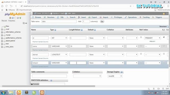Open the Import tab
Viewport: 170px width, 95px height.
click(x=104, y=17)
